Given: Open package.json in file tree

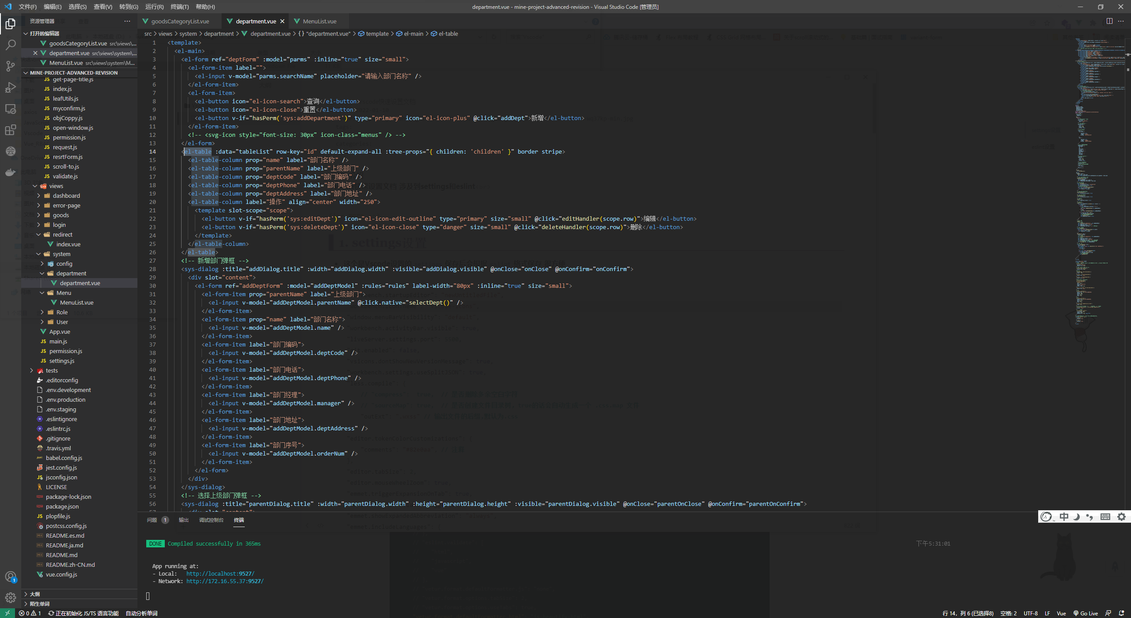Looking at the screenshot, I should pyautogui.click(x=62, y=506).
